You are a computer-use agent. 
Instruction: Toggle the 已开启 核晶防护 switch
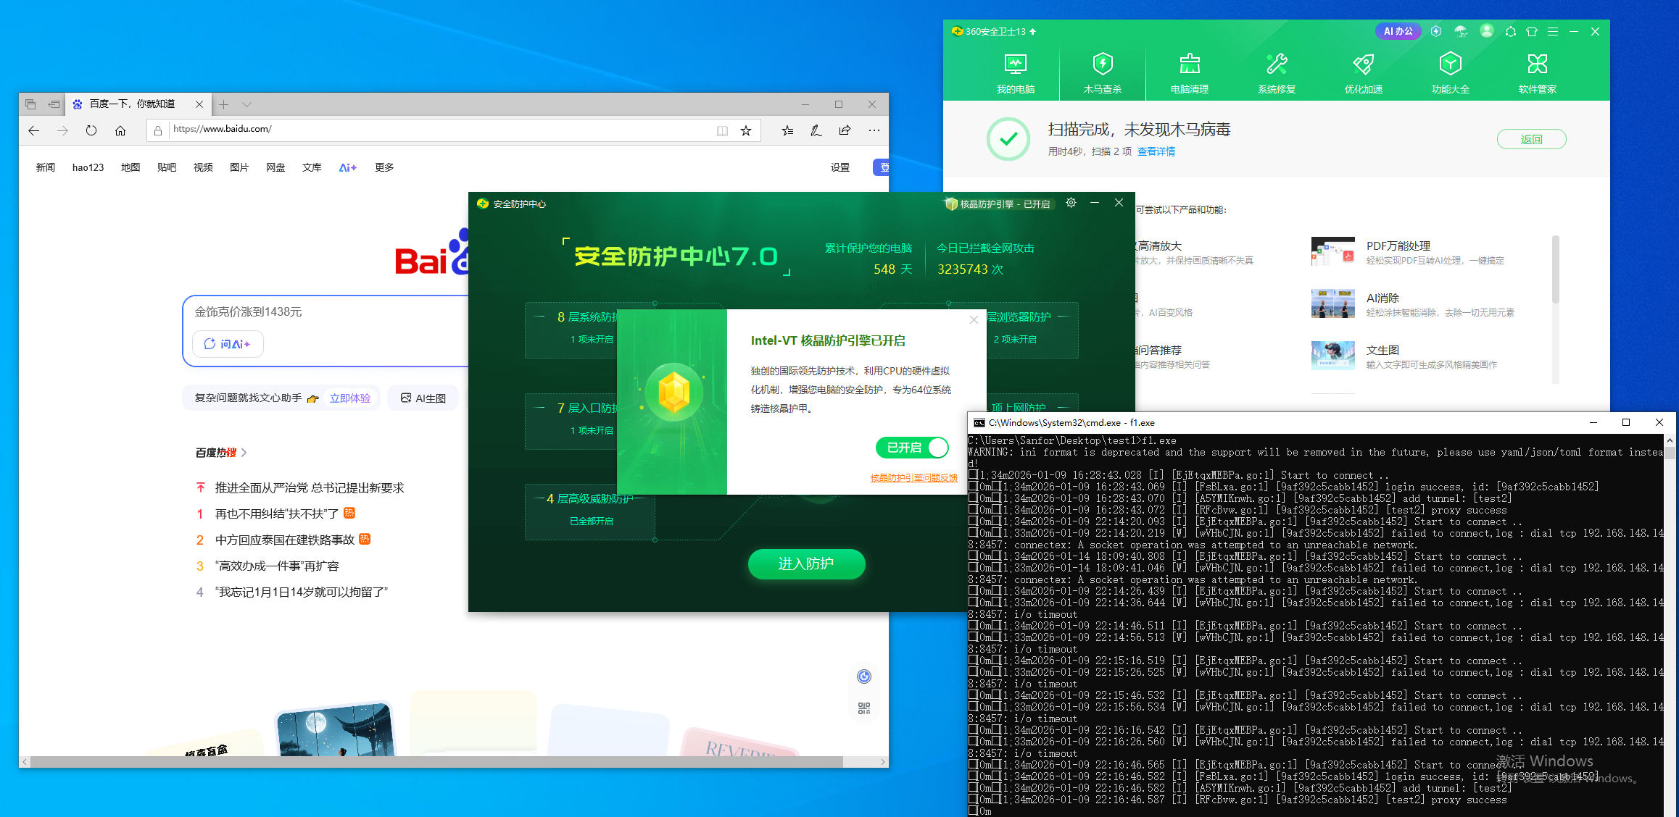click(912, 448)
